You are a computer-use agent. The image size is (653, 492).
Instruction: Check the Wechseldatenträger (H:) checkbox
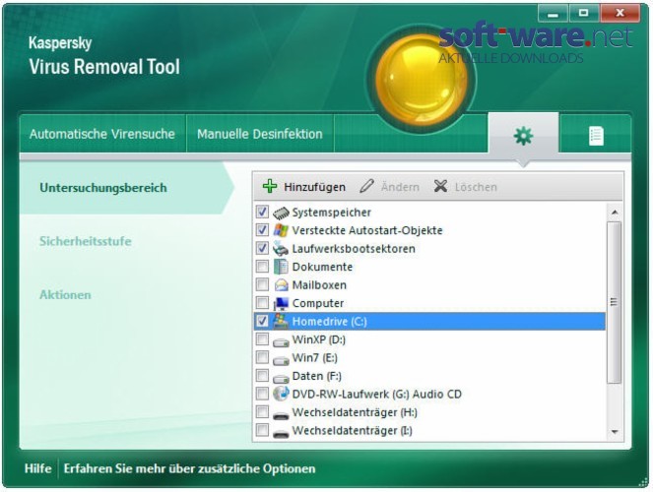[x=262, y=411]
